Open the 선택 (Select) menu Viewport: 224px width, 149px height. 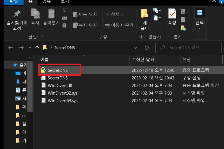click(x=200, y=19)
